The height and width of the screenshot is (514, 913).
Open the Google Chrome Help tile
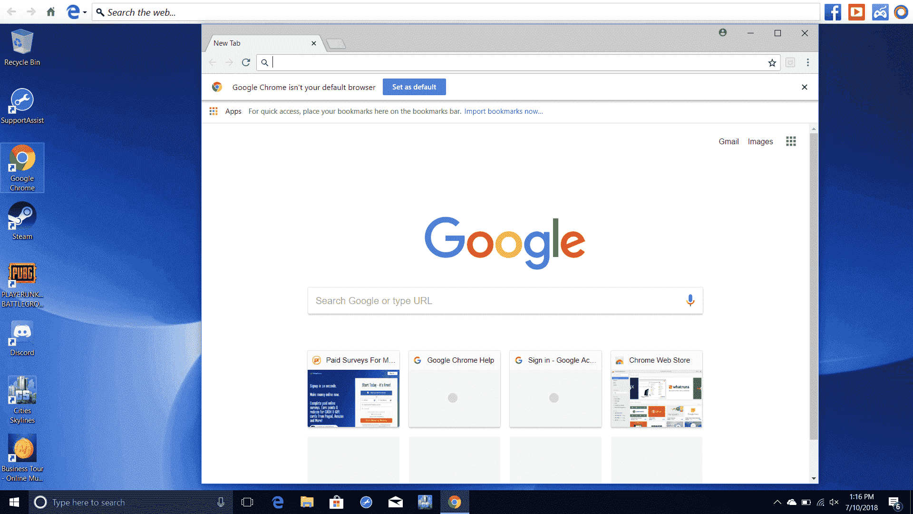pyautogui.click(x=454, y=389)
